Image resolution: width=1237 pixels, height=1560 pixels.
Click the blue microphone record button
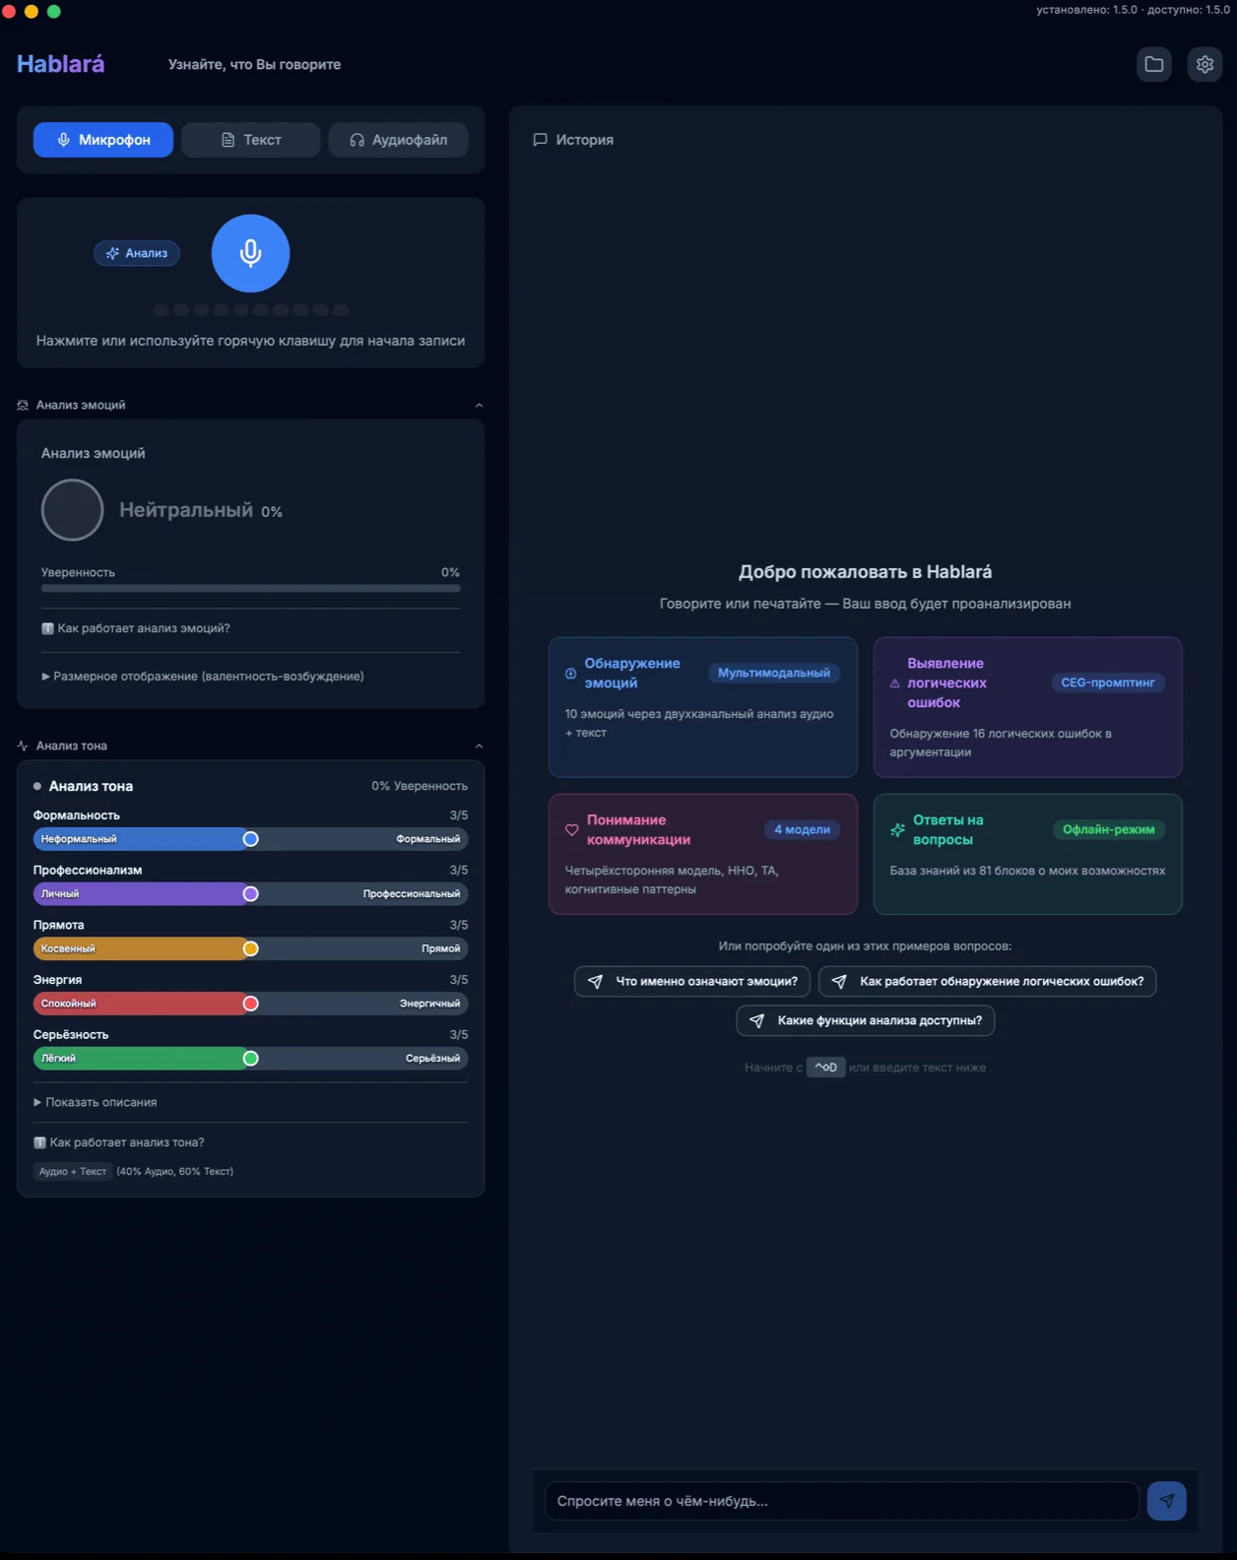click(250, 253)
